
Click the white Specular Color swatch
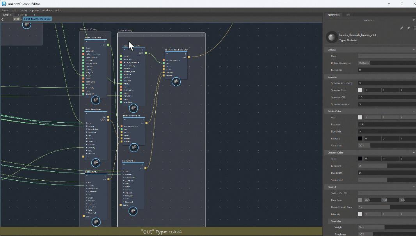(360, 90)
